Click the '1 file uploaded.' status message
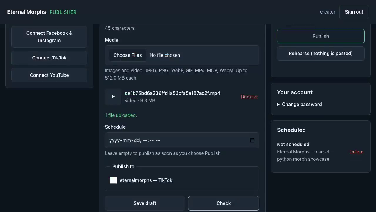This screenshot has width=376, height=212. [x=121, y=115]
